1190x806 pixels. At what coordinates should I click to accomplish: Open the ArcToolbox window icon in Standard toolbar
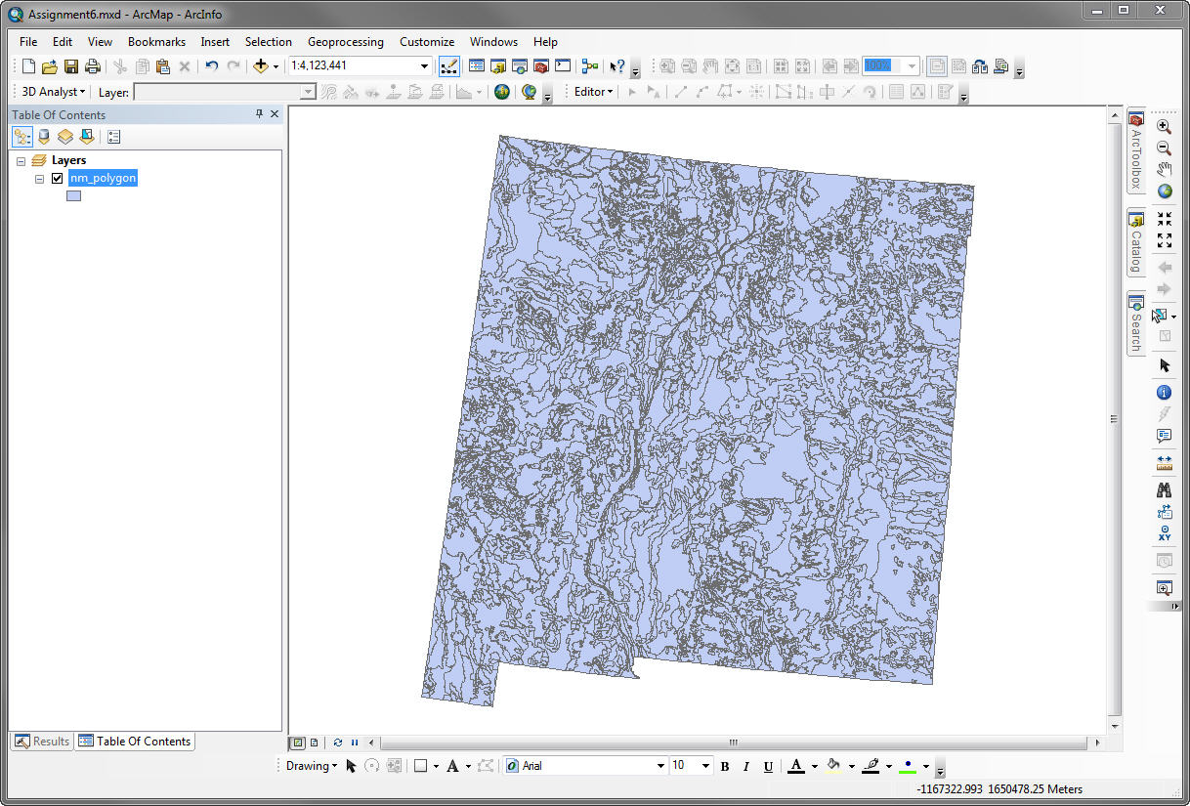click(540, 66)
